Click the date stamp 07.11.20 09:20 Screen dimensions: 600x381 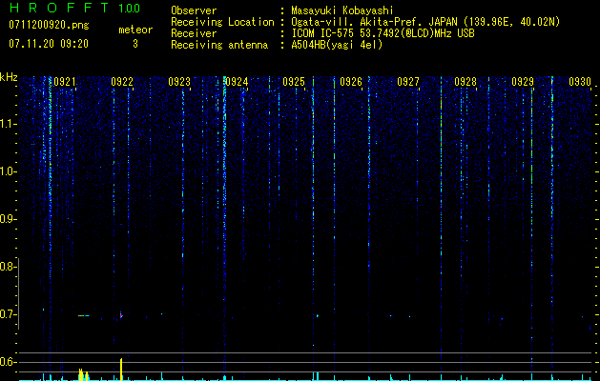click(49, 44)
